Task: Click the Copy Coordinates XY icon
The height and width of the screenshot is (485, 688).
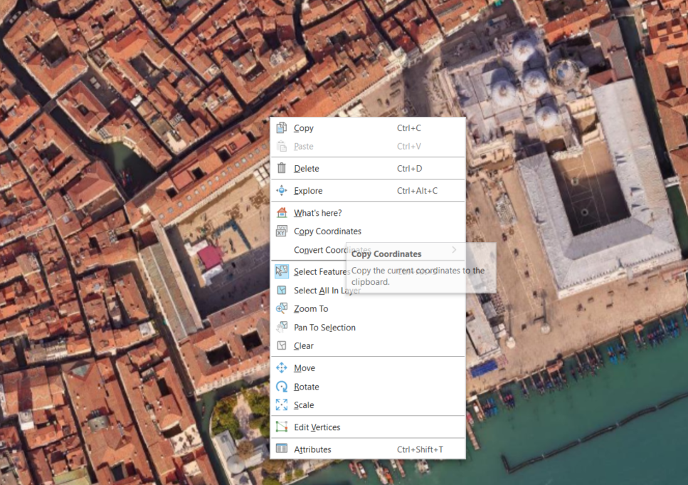Action: tap(282, 231)
